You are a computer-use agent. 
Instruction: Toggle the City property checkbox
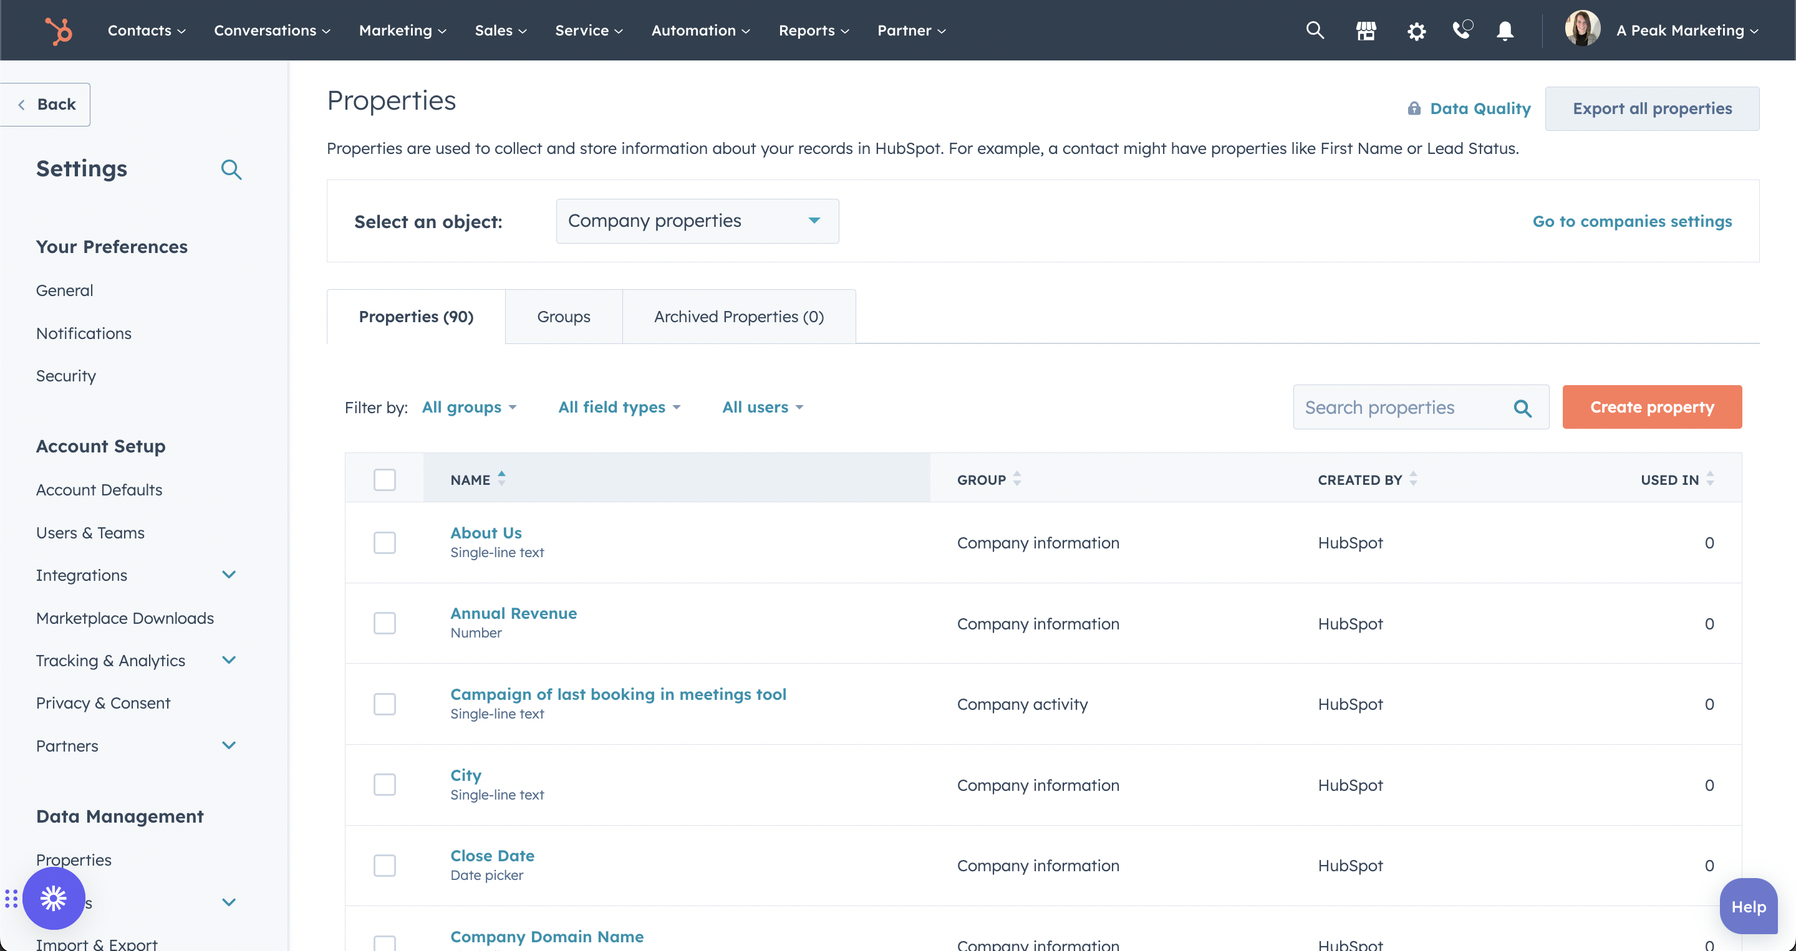(384, 785)
